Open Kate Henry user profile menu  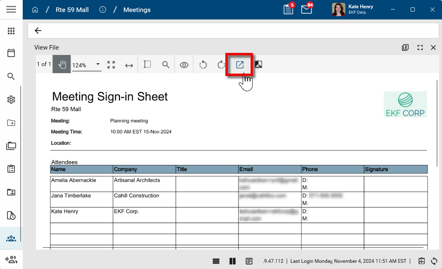coord(353,10)
